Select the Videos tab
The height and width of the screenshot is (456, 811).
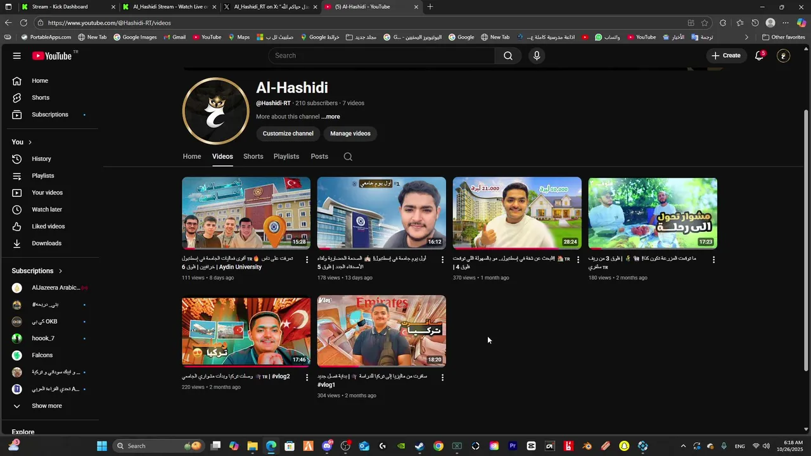click(x=222, y=156)
